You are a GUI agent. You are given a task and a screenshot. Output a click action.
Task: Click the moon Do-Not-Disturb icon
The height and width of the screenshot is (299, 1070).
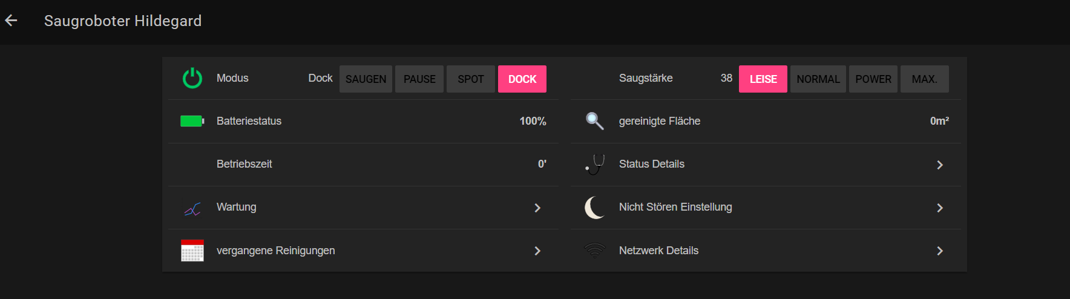pyautogui.click(x=594, y=208)
